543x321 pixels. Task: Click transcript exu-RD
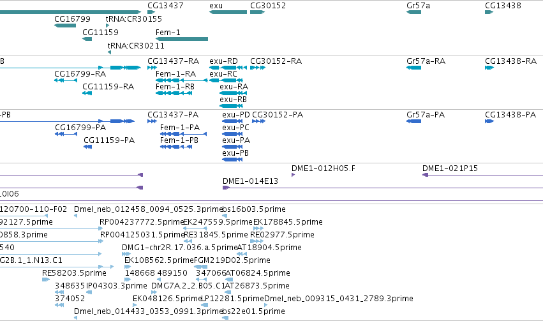point(223,61)
